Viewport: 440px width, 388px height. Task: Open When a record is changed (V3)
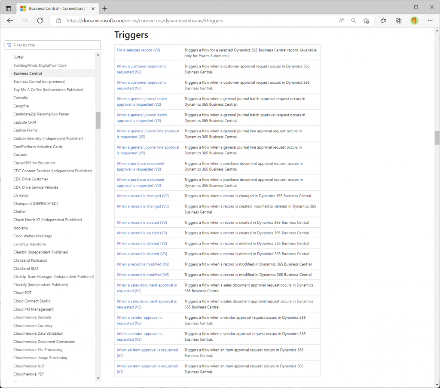point(143,206)
